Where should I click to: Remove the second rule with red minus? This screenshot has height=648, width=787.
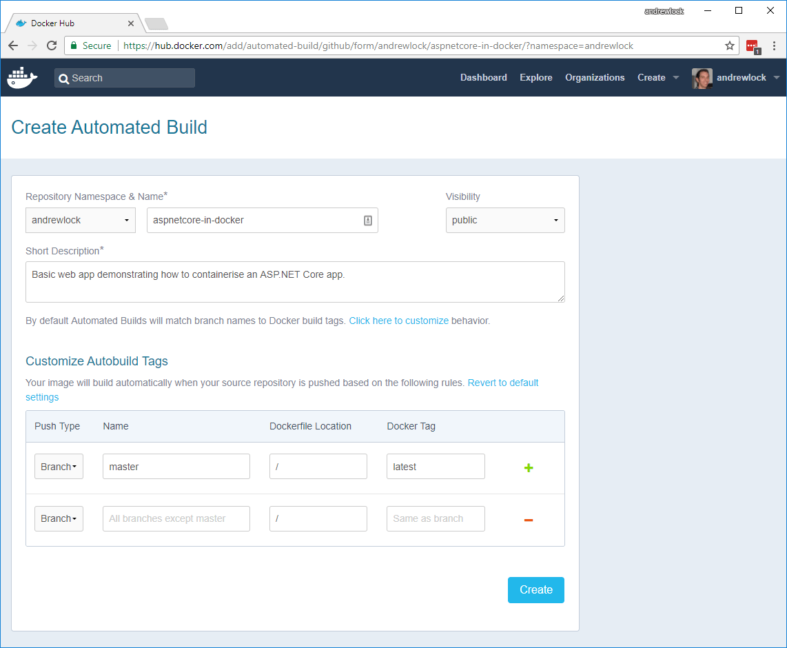coord(529,520)
